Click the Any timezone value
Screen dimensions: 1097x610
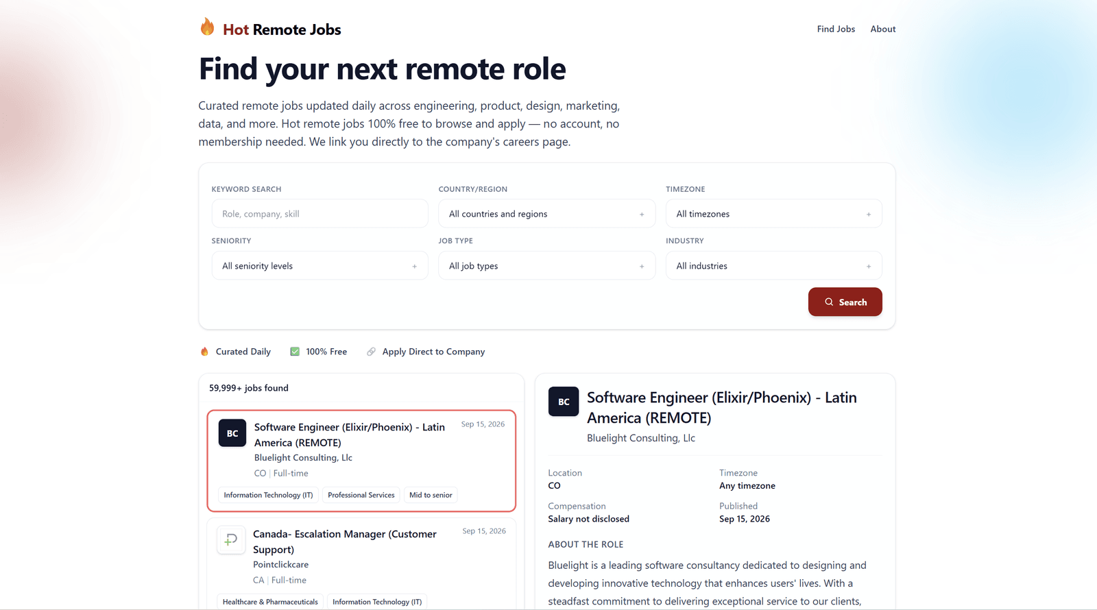747,486
